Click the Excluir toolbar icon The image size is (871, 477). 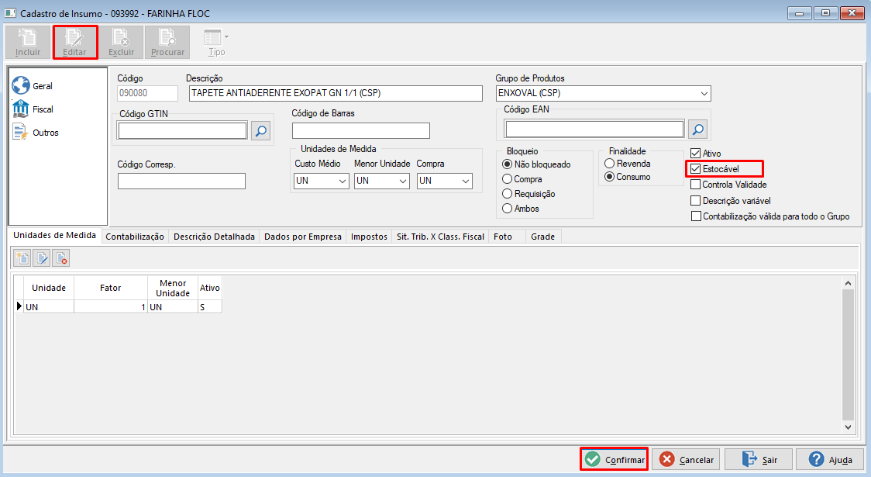pos(121,42)
